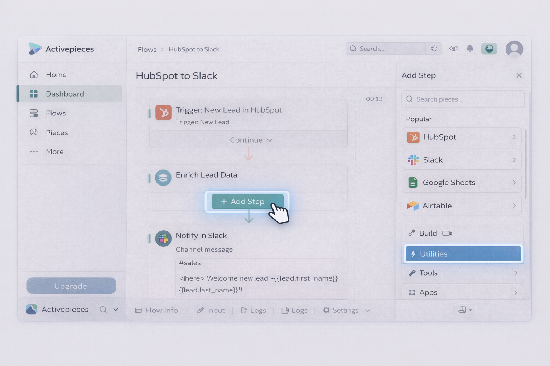Focus the Search pieces field

463,99
